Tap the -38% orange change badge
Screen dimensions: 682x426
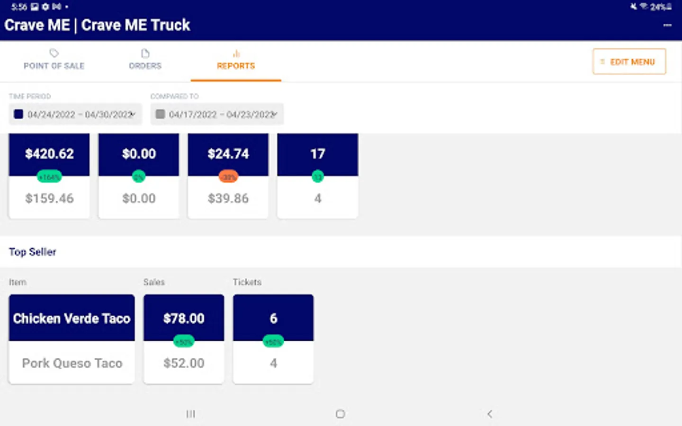point(228,177)
